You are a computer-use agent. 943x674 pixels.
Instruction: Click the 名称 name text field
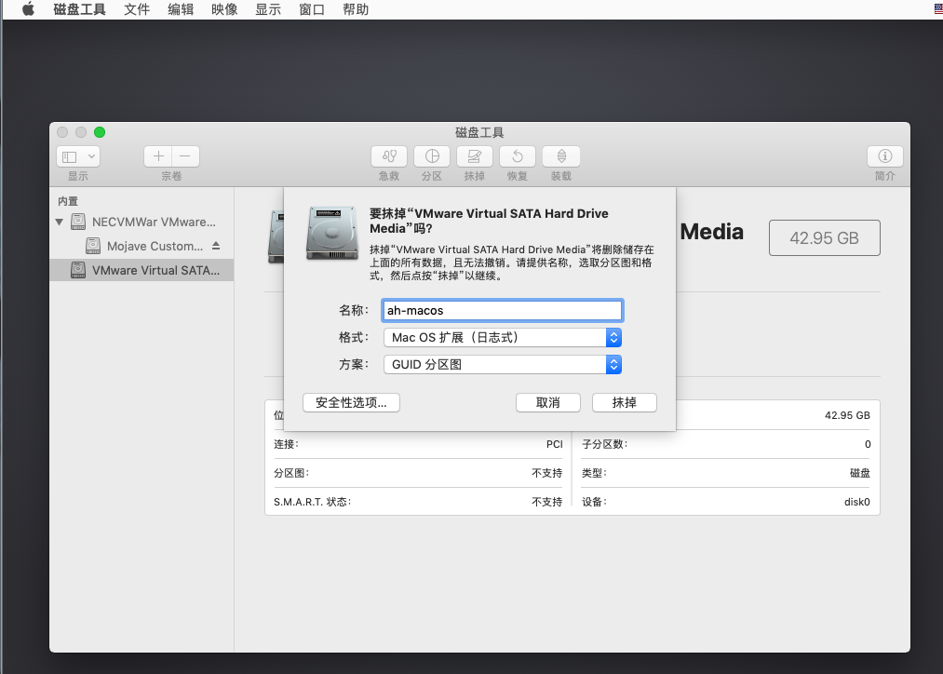coord(503,311)
